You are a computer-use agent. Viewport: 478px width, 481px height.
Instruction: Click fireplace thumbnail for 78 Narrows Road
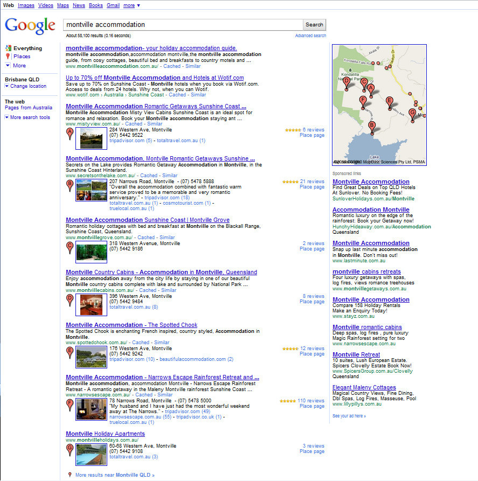pyautogui.click(x=91, y=409)
